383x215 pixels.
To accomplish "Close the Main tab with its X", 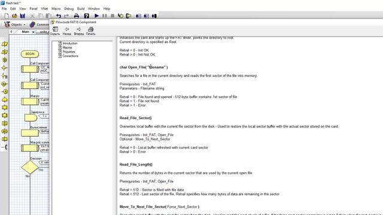I will [x=34, y=32].
